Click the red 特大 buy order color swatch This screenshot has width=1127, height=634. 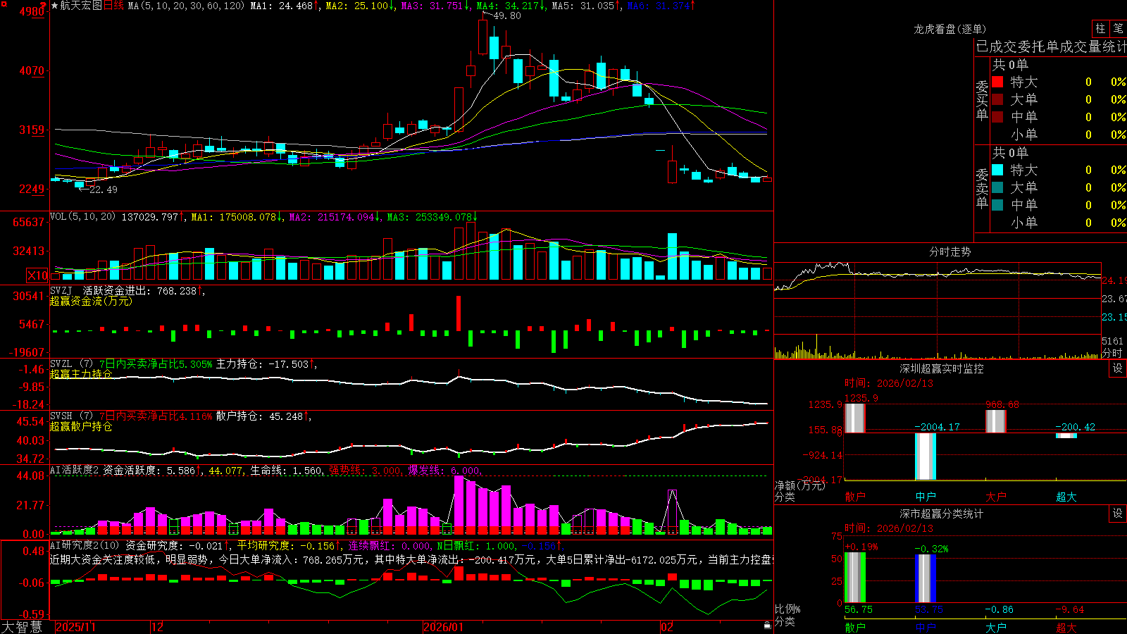click(x=997, y=82)
